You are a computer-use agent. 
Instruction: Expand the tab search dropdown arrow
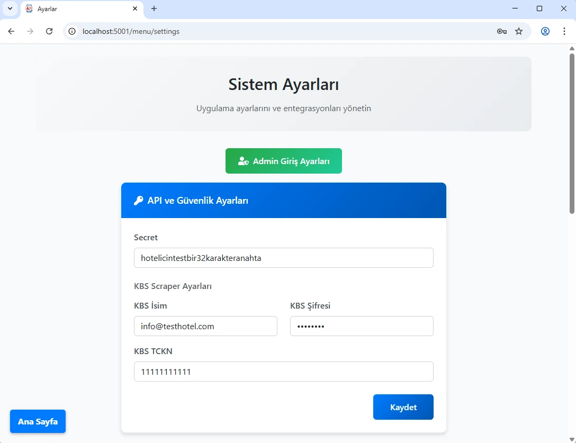[10, 9]
